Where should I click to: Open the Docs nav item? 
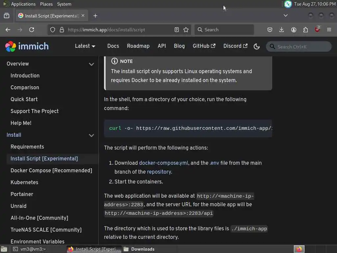(x=113, y=46)
